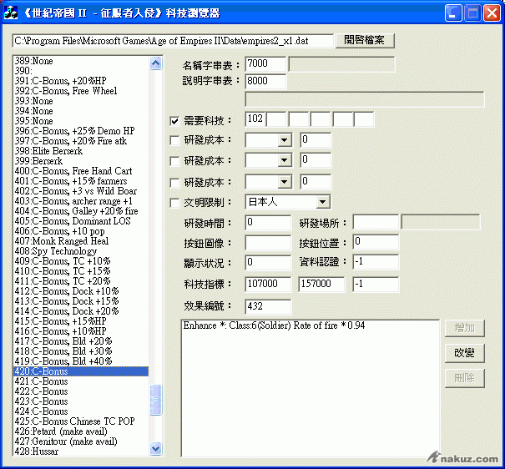The height and width of the screenshot is (469, 505).
Task: Close the tech browser window
Action: pos(492,13)
